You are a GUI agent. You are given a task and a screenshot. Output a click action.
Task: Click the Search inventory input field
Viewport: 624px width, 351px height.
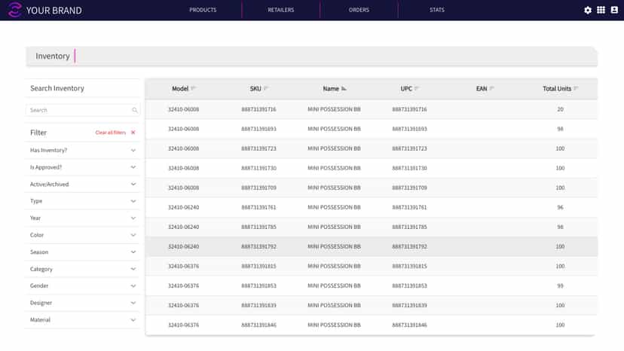click(83, 110)
